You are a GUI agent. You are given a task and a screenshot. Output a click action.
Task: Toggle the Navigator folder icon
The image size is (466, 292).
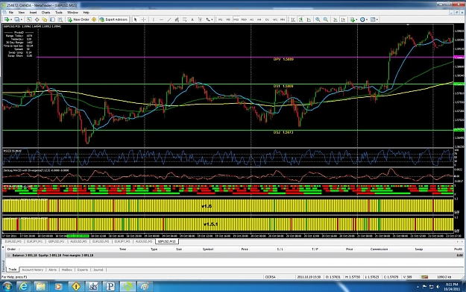point(45,19)
